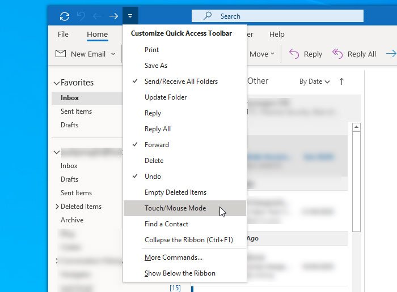Click the message list scrollbar thumb
This screenshot has height=292, width=397.
tap(356, 181)
